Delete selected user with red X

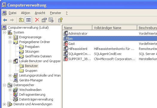pos(37,20)
